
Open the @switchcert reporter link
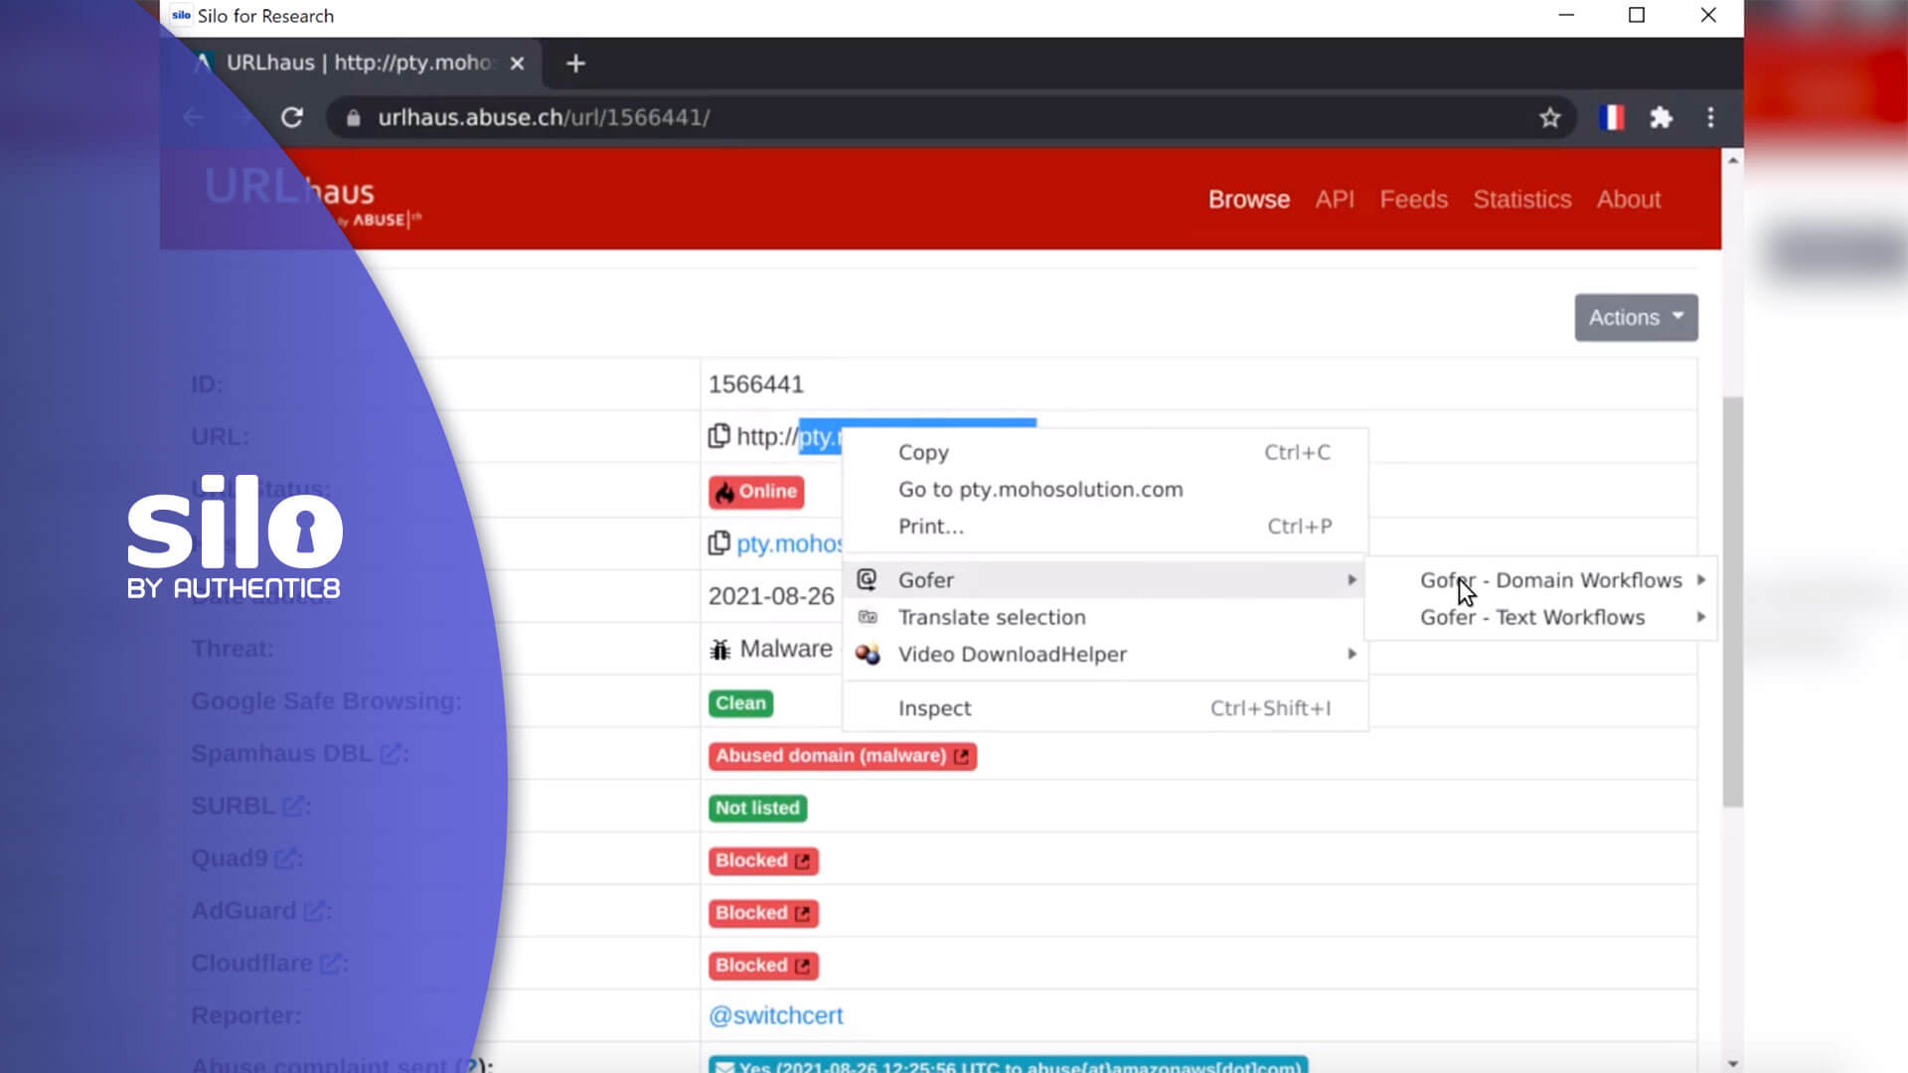775,1015
